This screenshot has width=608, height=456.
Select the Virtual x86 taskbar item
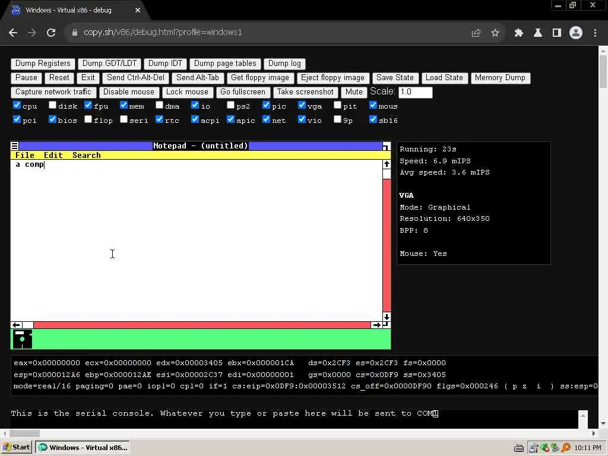coord(83,448)
